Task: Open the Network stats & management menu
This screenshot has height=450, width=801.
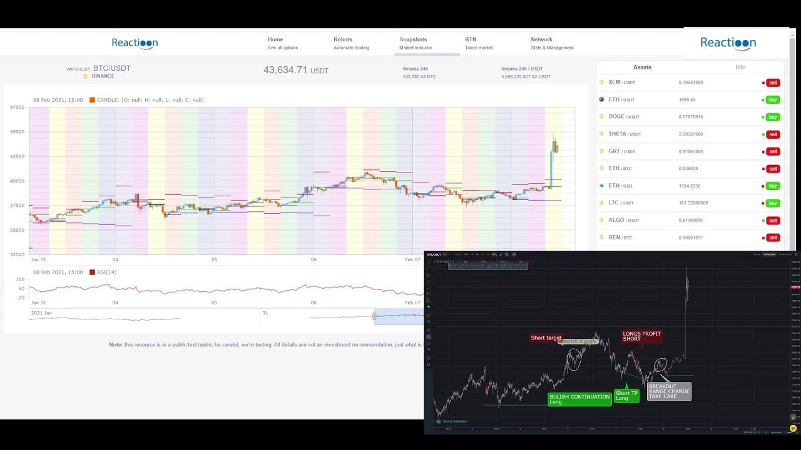Action: [552, 43]
